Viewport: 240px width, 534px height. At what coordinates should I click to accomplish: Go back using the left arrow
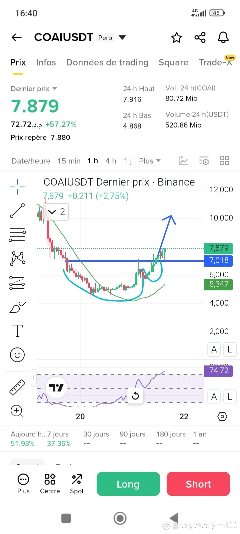pos(17,37)
